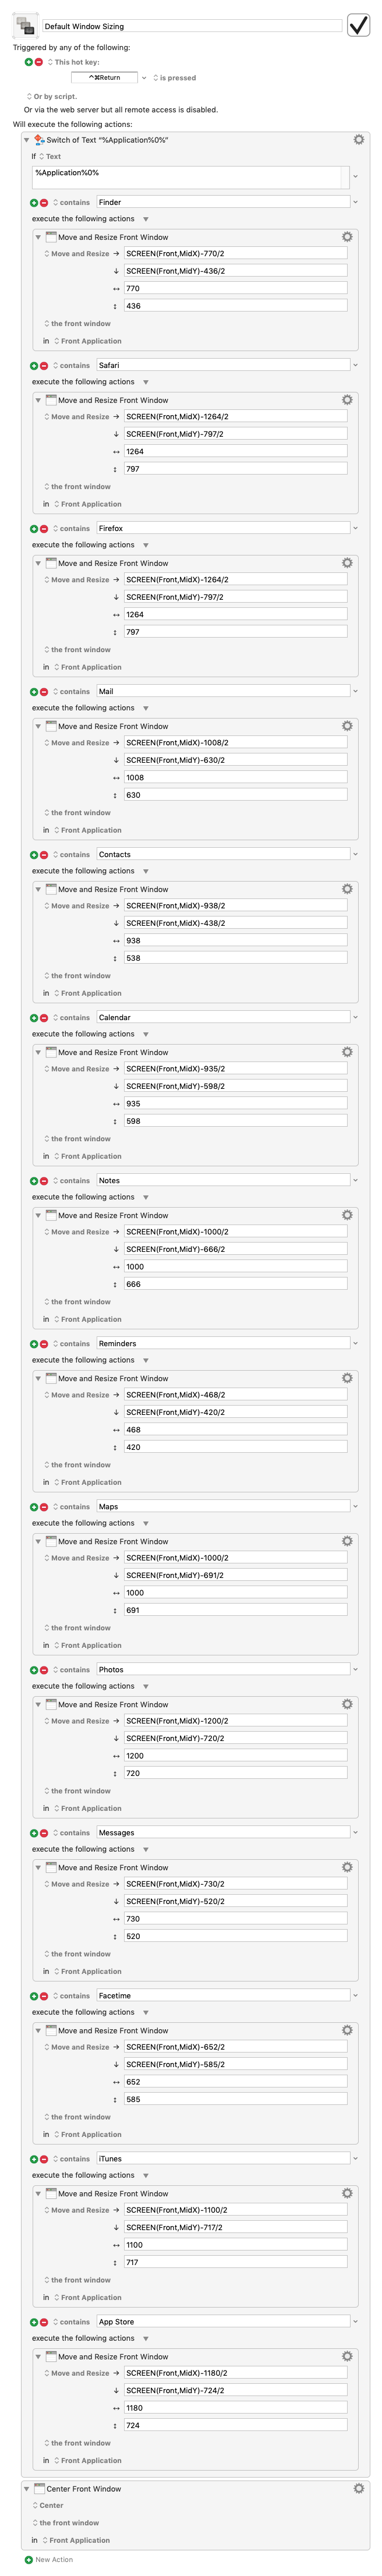The width and height of the screenshot is (382, 2576).
Task: Open gear menu for Messages Move and Resize action
Action: [347, 1867]
